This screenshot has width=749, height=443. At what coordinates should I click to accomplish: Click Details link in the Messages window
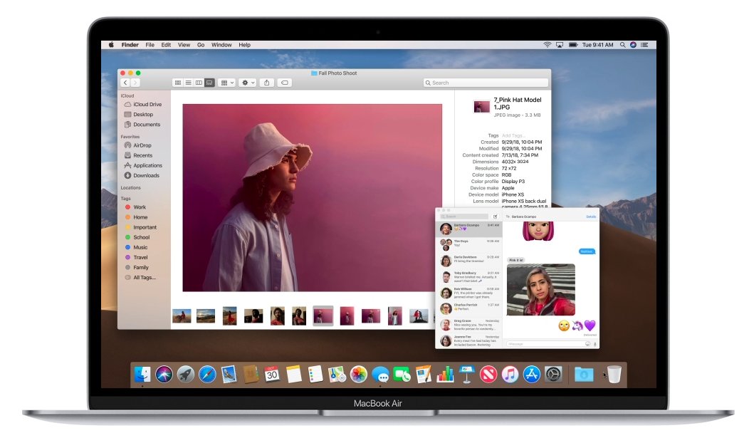click(x=591, y=217)
